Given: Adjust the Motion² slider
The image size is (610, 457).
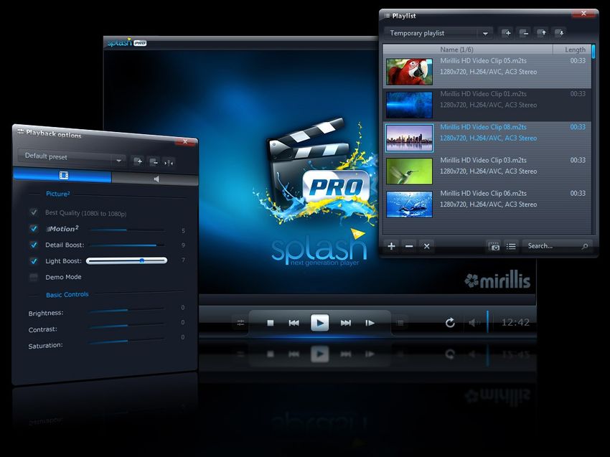Looking at the screenshot, I should tap(126, 230).
